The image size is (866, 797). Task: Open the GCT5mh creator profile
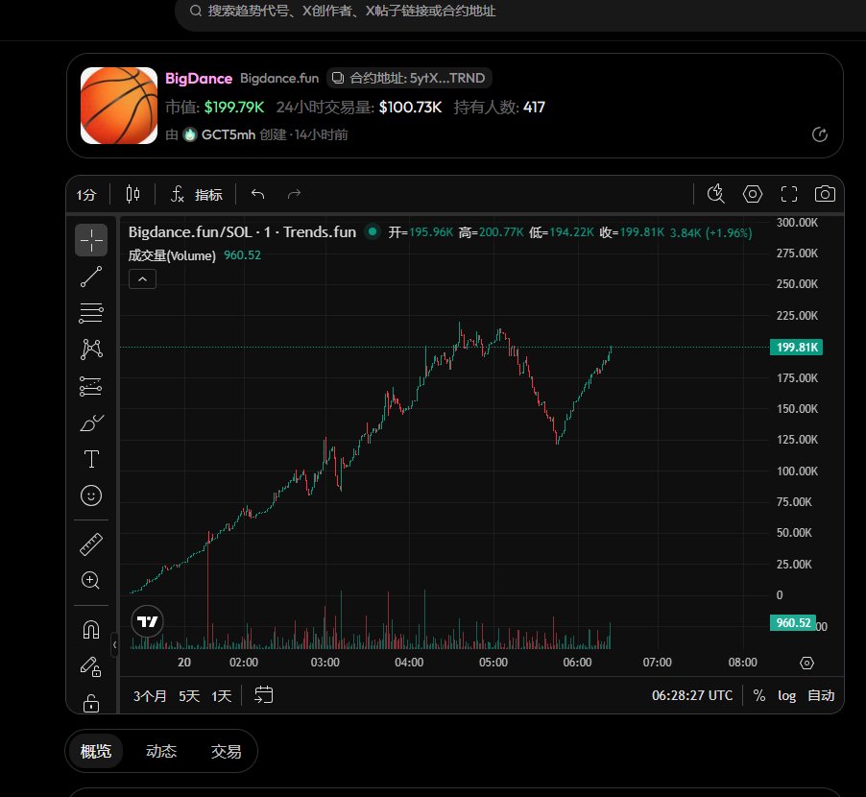(x=219, y=134)
